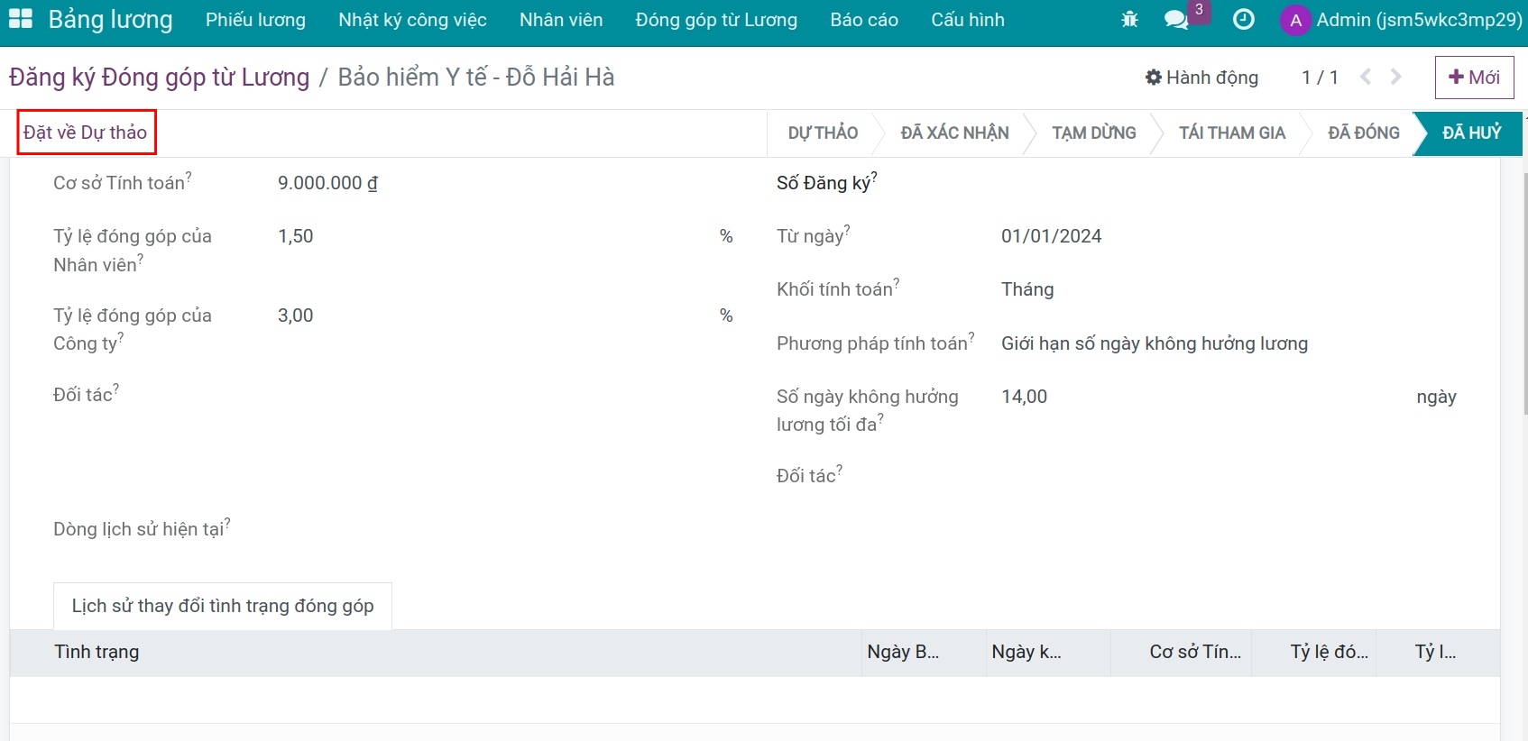This screenshot has height=741, width=1528.
Task: Open Lịch sử thay đổi tình trạng tab
Action: pyautogui.click(x=223, y=606)
